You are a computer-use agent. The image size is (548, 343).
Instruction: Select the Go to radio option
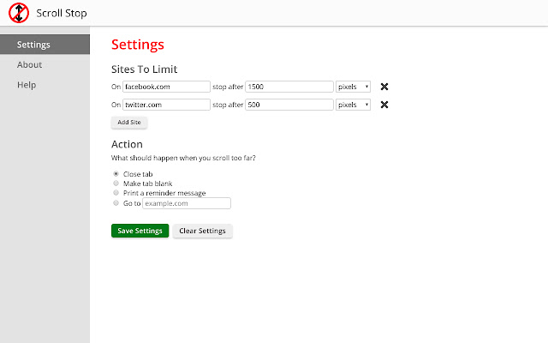(x=116, y=203)
